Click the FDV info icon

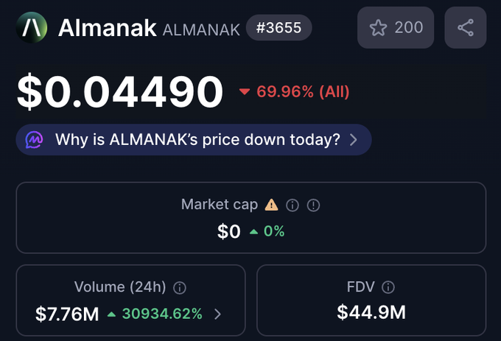click(388, 287)
